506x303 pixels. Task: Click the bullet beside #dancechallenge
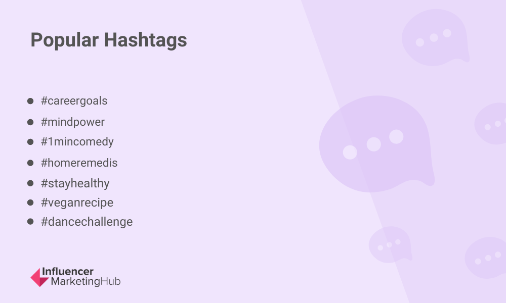[x=30, y=222]
